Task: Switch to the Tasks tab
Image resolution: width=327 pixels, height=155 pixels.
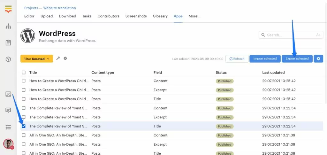Action: 87,16
